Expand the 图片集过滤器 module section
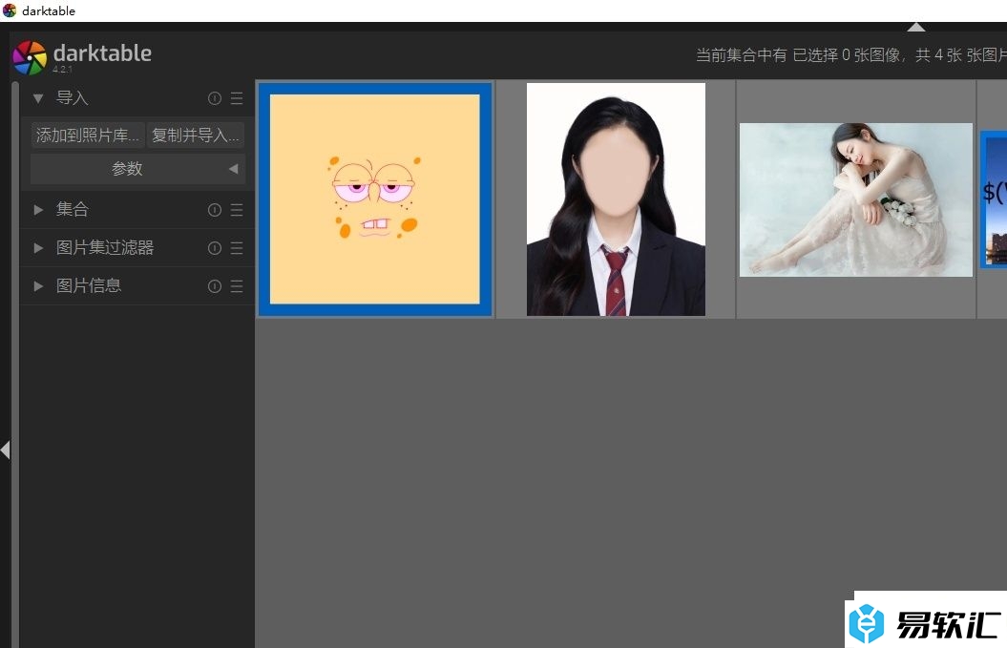 [38, 248]
